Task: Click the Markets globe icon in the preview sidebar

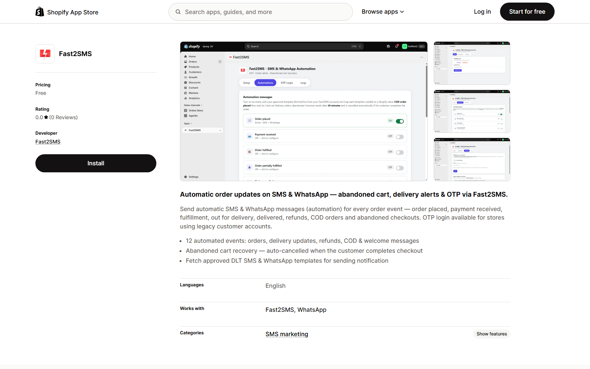Action: coord(185,93)
